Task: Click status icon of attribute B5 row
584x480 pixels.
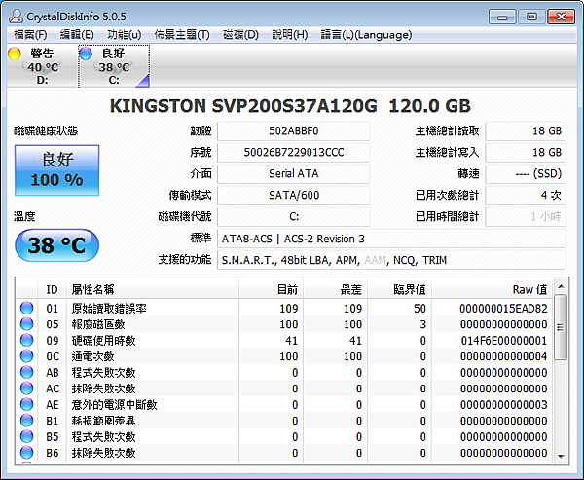Action: (x=27, y=436)
